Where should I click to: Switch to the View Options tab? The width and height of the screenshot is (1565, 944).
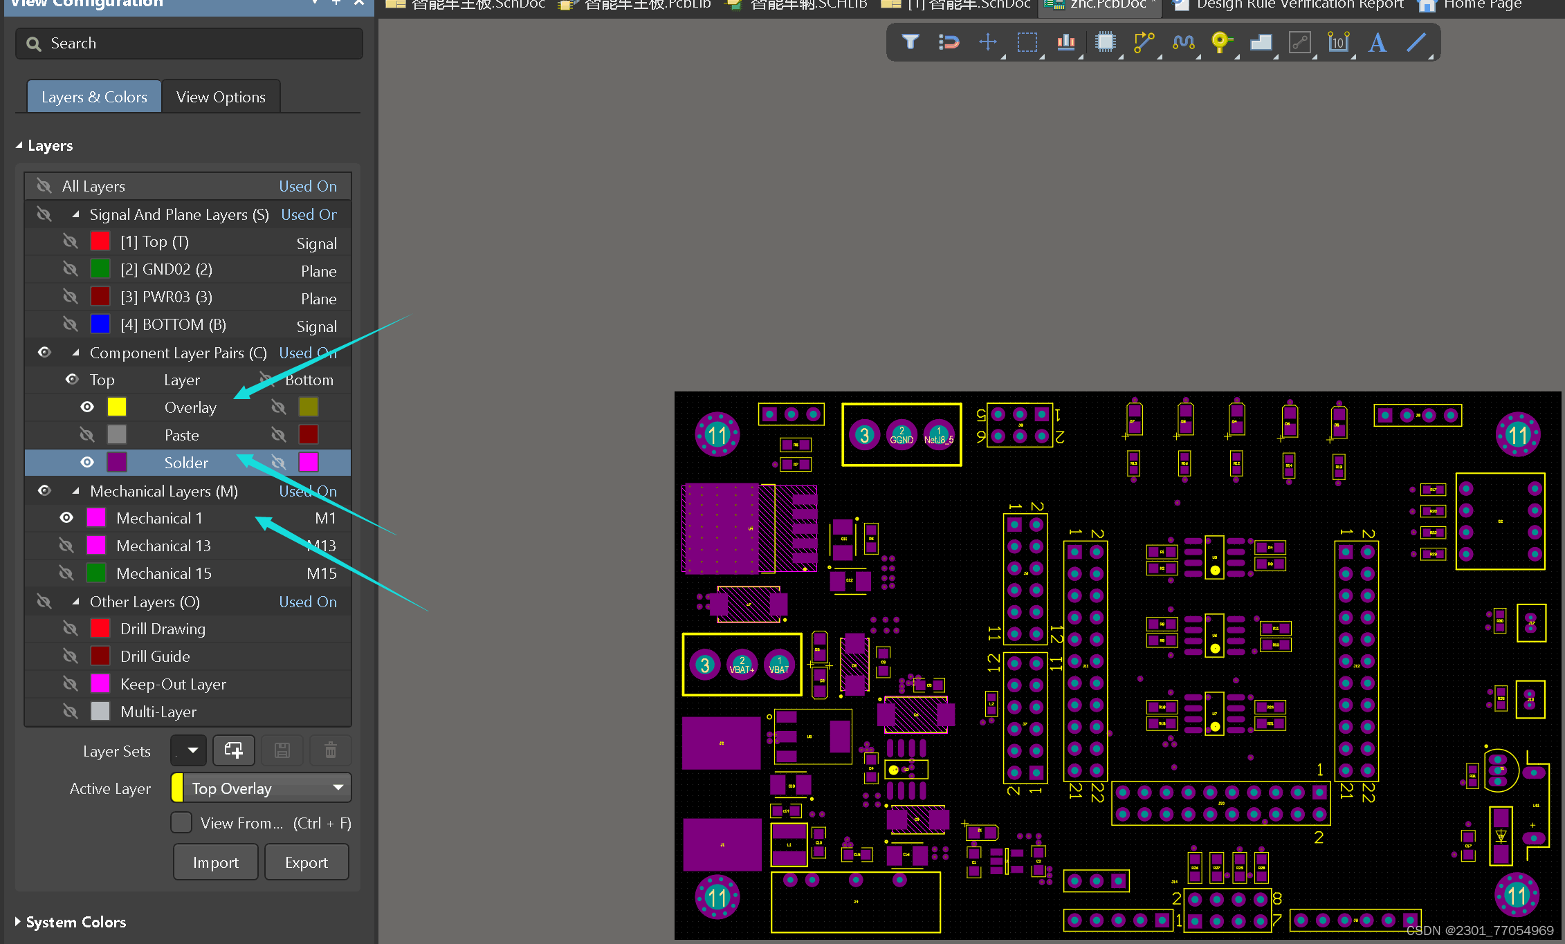point(221,97)
